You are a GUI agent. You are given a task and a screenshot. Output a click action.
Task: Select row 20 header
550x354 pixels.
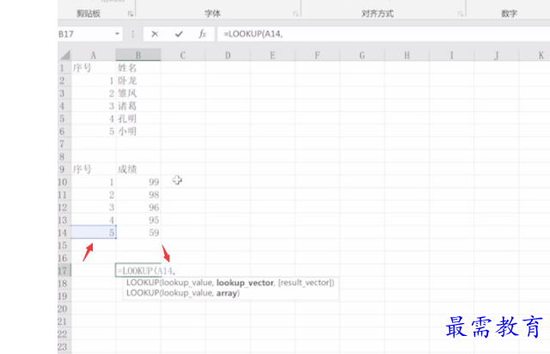[x=64, y=308]
